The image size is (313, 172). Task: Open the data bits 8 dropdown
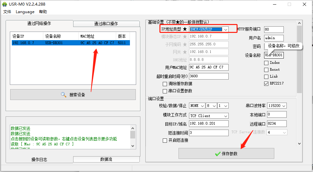click(x=212, y=106)
